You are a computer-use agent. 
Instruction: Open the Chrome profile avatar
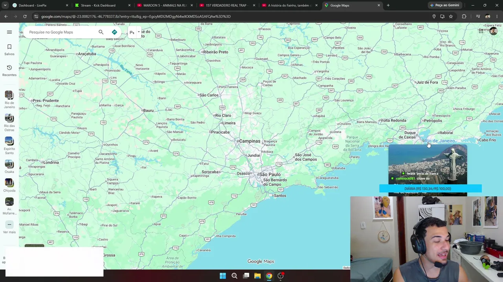(488, 16)
